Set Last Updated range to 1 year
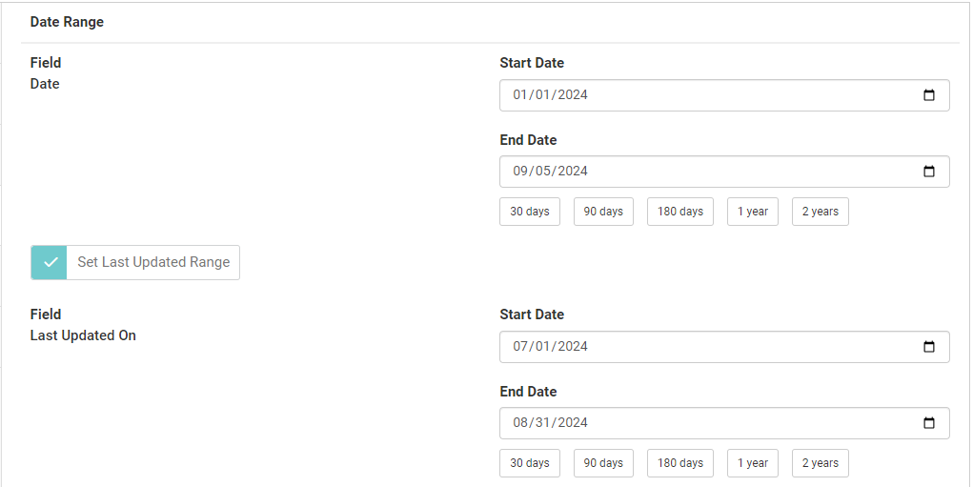This screenshot has height=487, width=973. coord(753,463)
